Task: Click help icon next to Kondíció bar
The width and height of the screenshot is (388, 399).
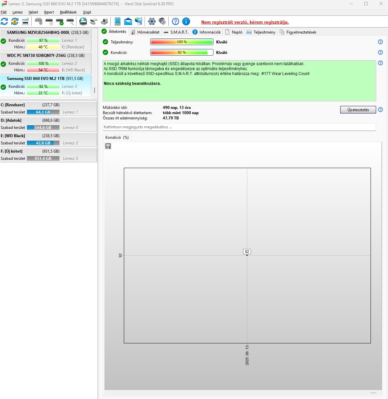Action: [x=380, y=52]
